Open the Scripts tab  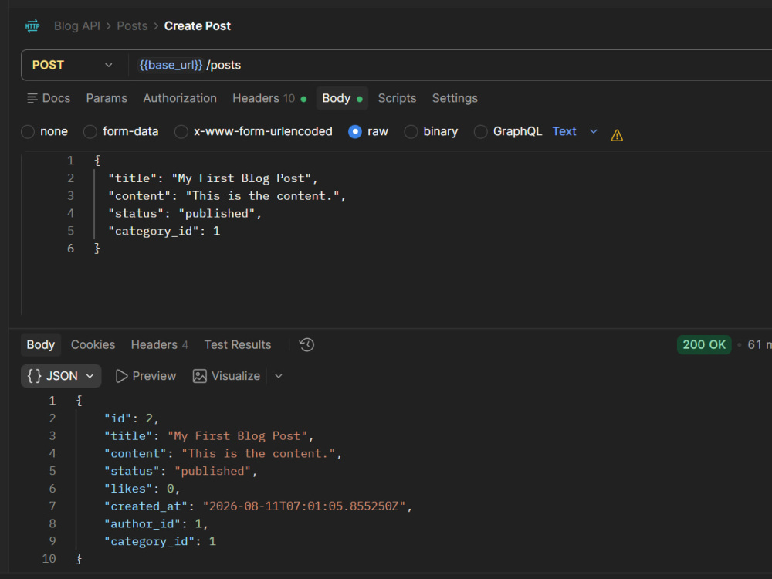(x=398, y=99)
